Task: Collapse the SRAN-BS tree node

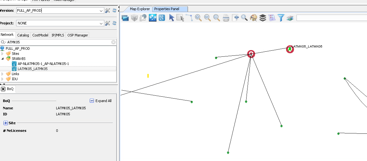Action: [3, 59]
